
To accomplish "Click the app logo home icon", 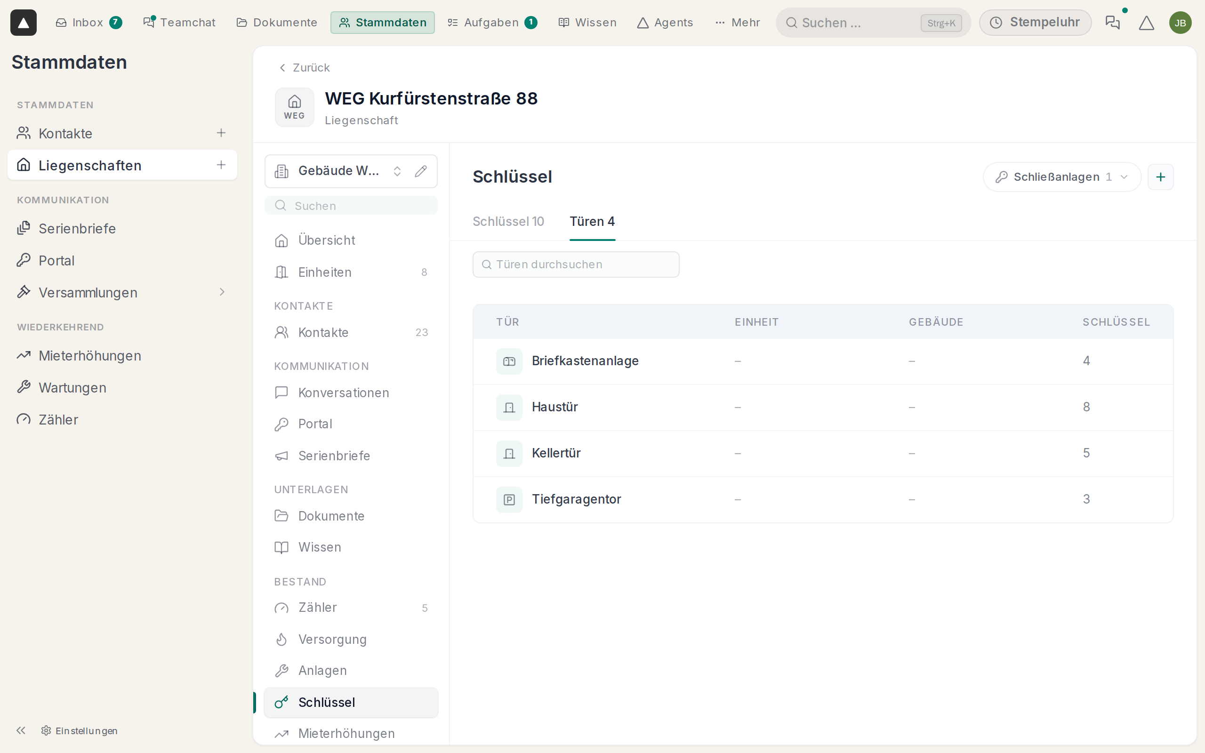I will coord(24,23).
